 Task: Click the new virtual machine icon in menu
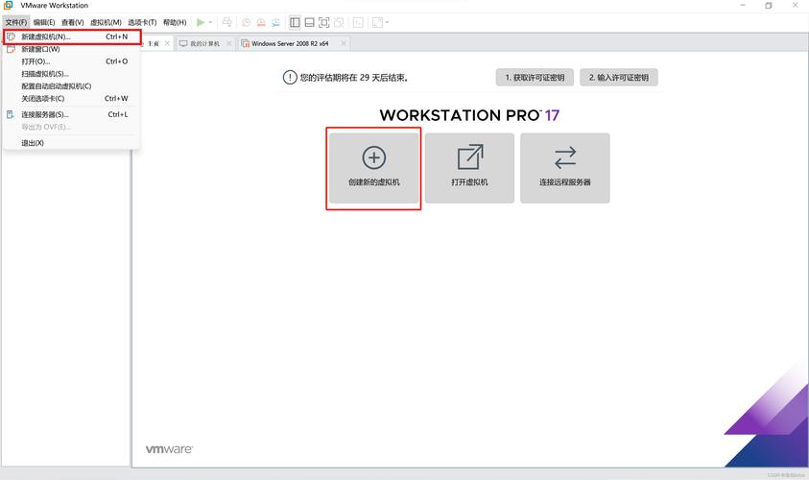click(x=11, y=36)
